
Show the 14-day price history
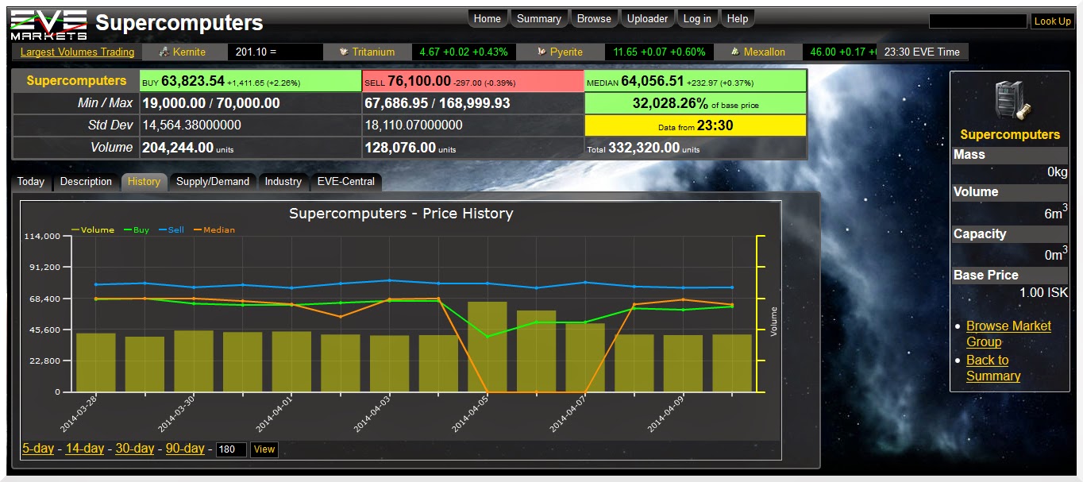85,449
